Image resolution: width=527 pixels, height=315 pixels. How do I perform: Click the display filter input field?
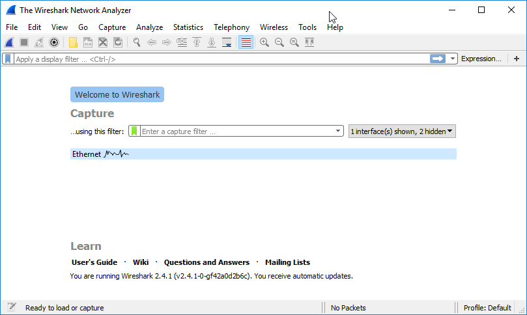tap(222, 59)
